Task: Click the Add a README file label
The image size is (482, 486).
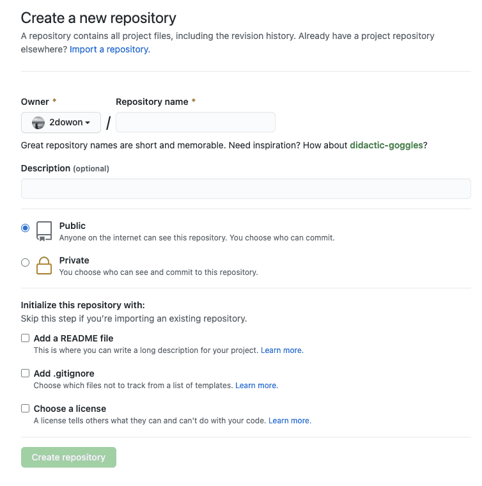Action: coord(74,338)
